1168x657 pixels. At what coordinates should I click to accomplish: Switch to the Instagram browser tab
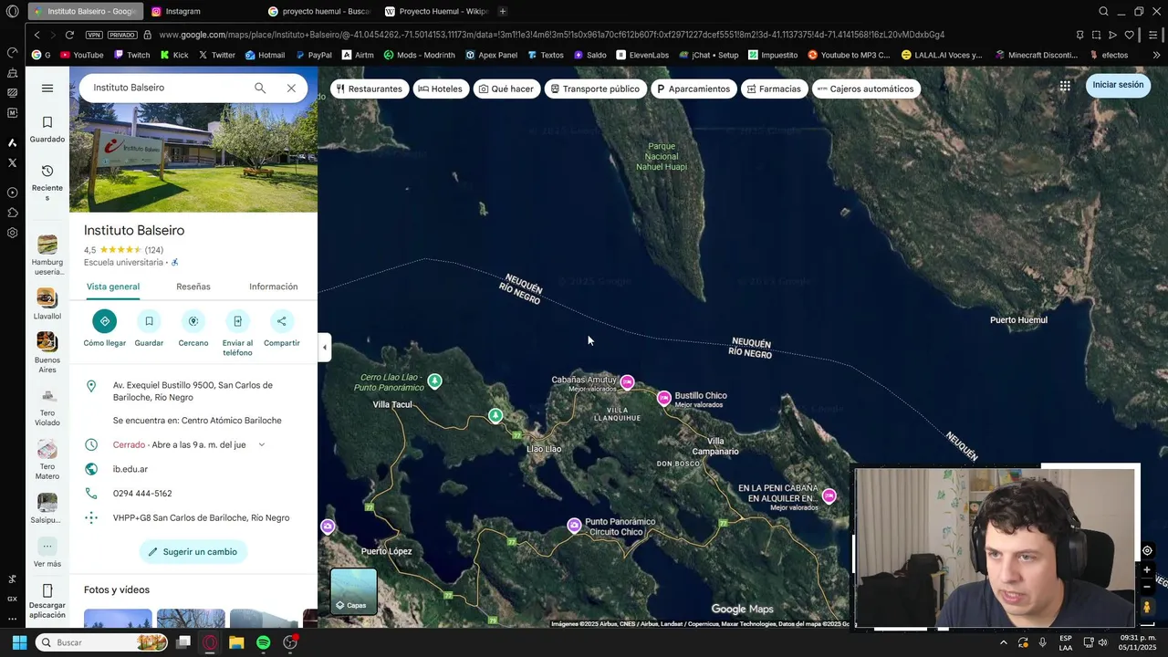point(203,11)
